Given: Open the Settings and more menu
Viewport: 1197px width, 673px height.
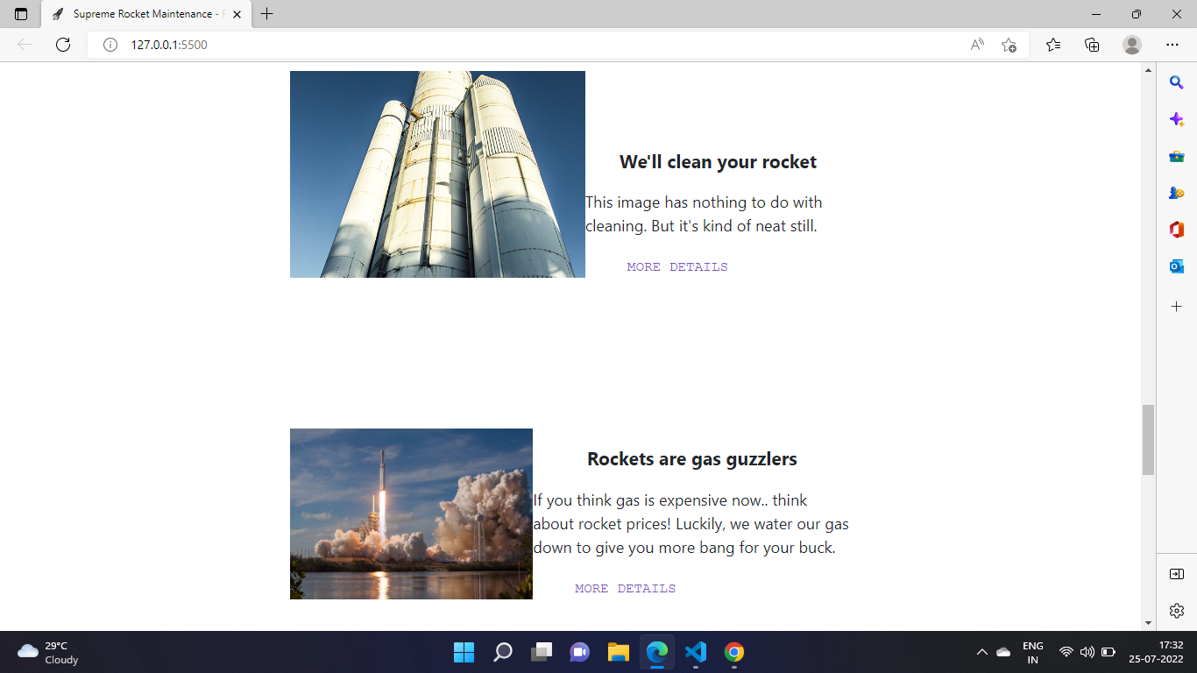Looking at the screenshot, I should (1172, 44).
